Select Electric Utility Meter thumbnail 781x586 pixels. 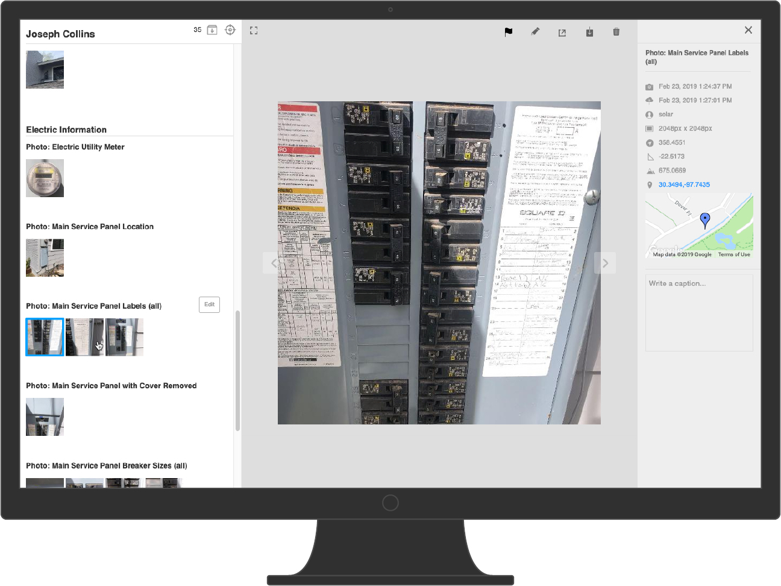coord(45,178)
